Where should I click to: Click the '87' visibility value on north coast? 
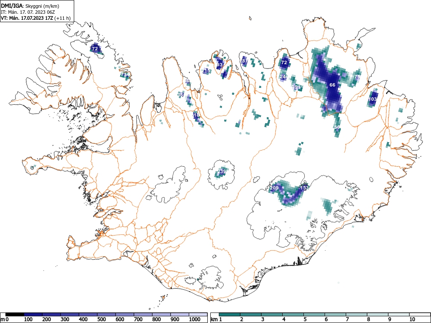[x=245, y=61]
